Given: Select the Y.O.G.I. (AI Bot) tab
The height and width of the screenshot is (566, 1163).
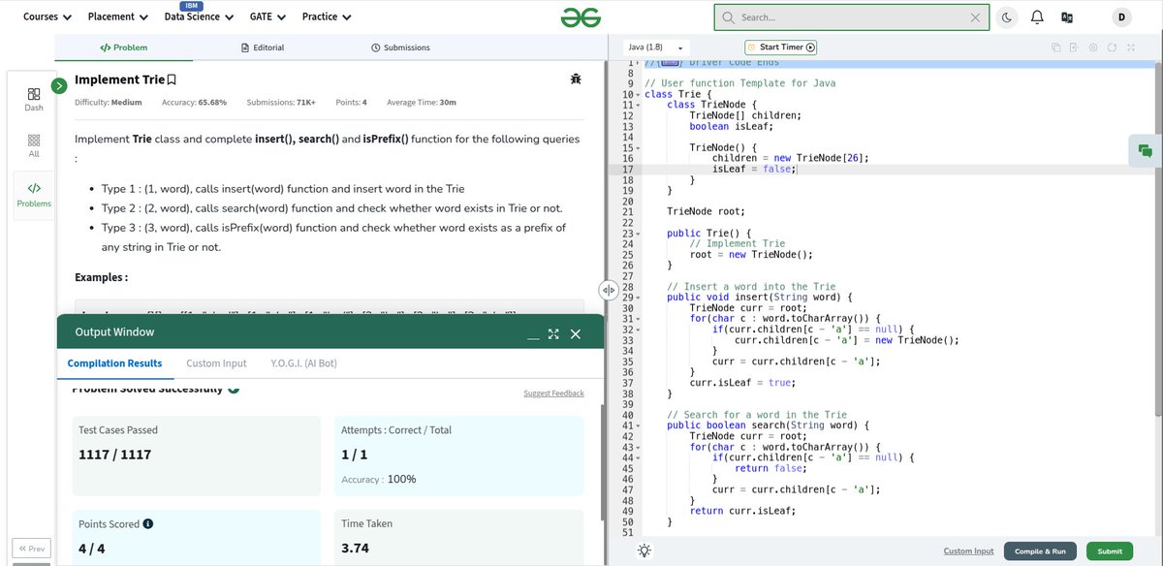Looking at the screenshot, I should (x=304, y=363).
